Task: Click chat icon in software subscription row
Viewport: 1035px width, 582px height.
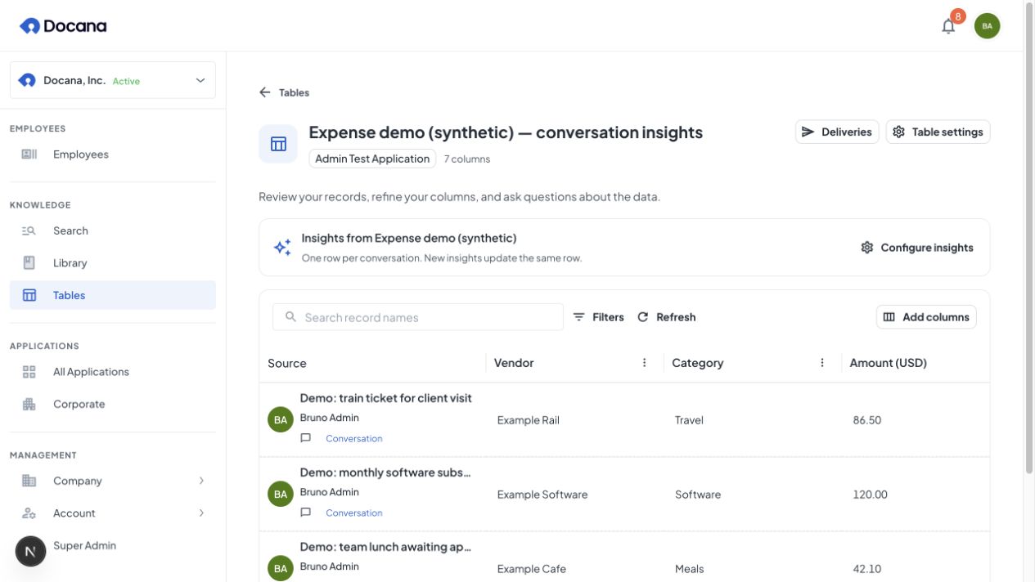Action: pyautogui.click(x=306, y=513)
